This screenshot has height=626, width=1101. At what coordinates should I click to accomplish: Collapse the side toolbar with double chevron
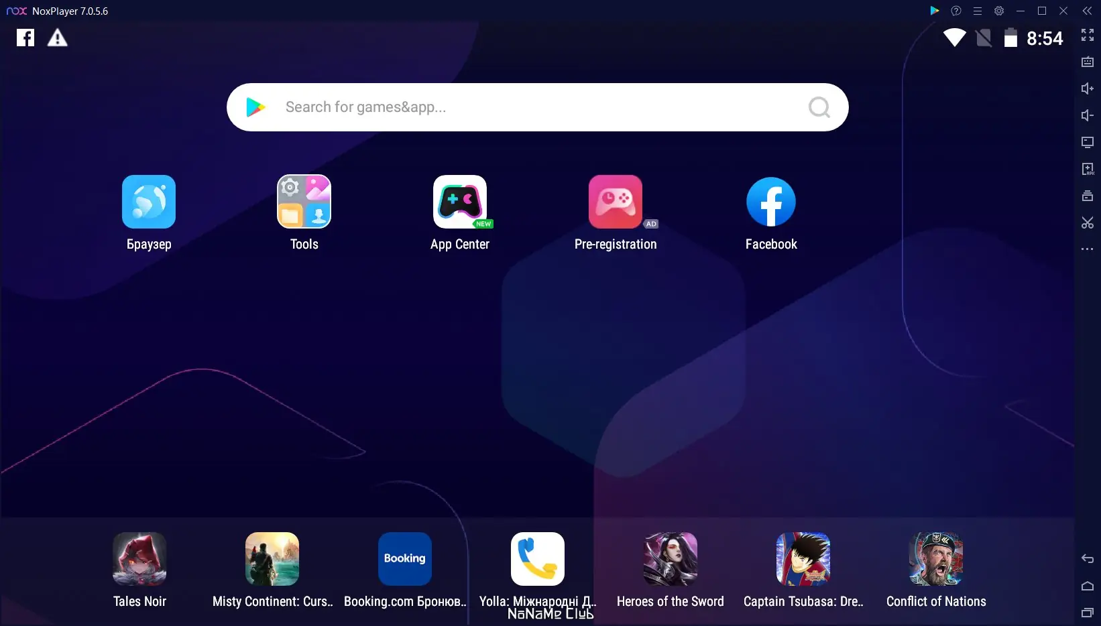coord(1088,11)
